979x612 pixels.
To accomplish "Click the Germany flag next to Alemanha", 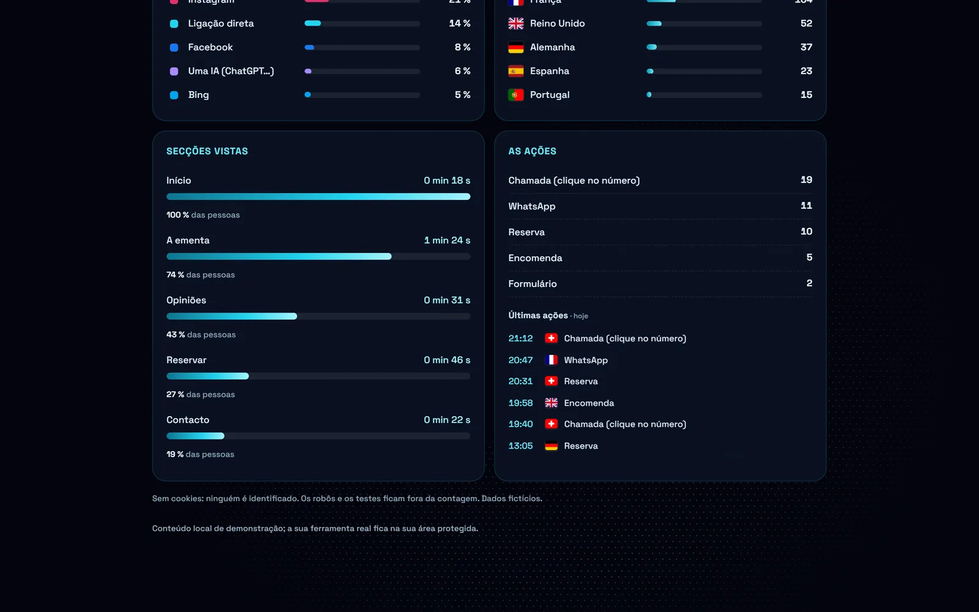I will [x=516, y=47].
